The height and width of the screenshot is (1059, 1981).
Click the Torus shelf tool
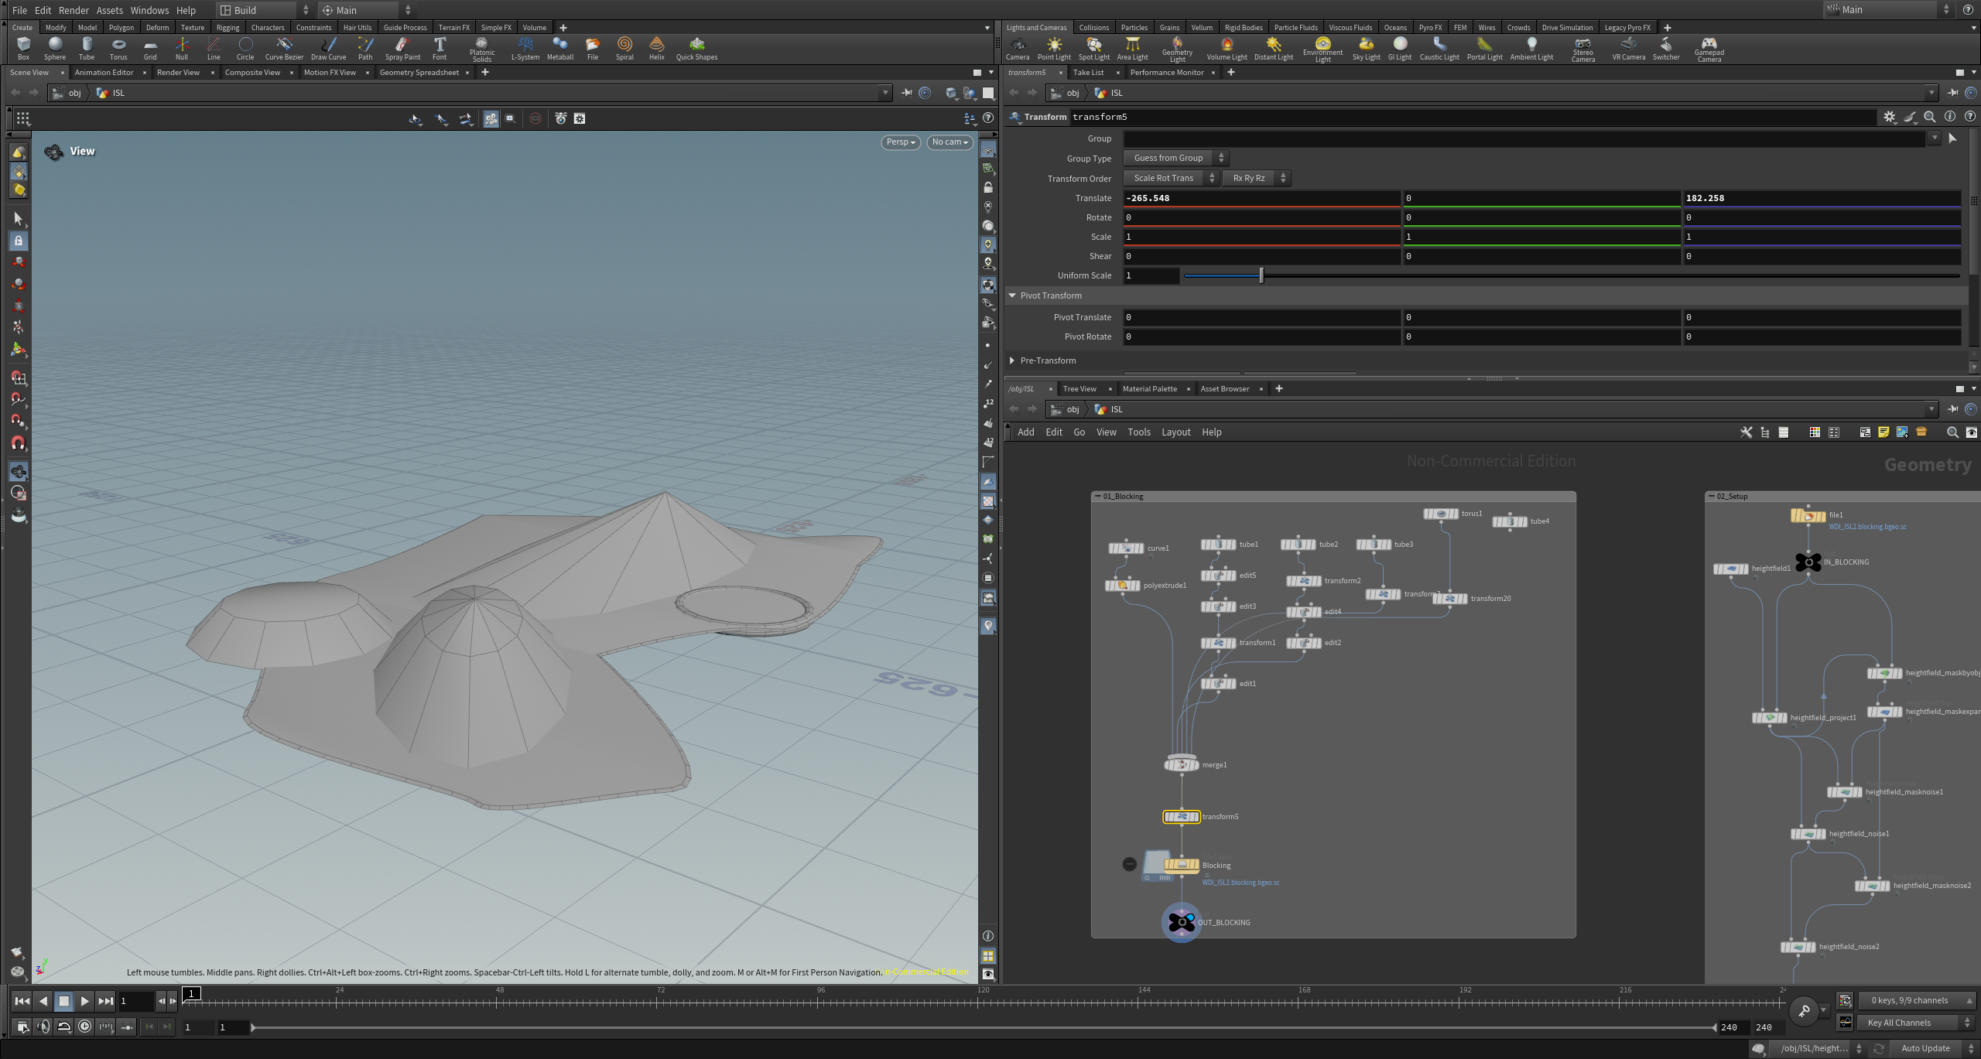coord(118,48)
